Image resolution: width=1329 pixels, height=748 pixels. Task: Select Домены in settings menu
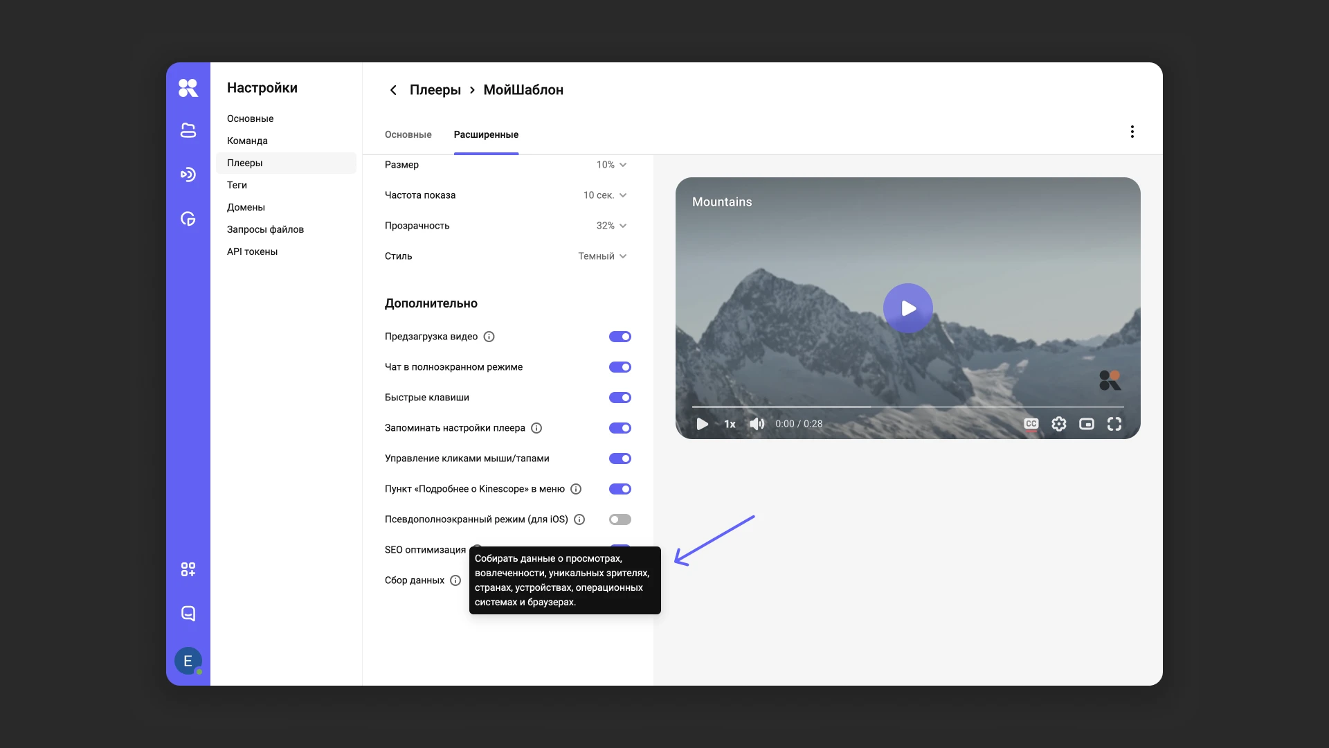tap(246, 207)
